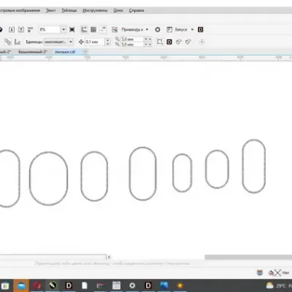Click the orange-highlighted app in the taskbar
The image size is (292, 292).
point(21,285)
